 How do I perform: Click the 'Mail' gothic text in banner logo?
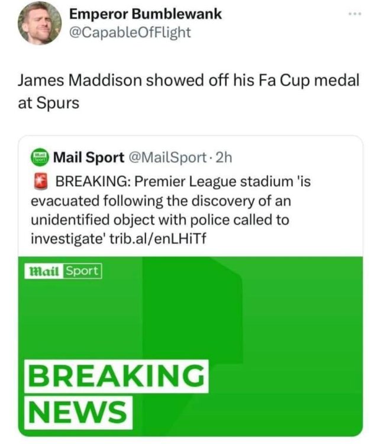click(44, 271)
